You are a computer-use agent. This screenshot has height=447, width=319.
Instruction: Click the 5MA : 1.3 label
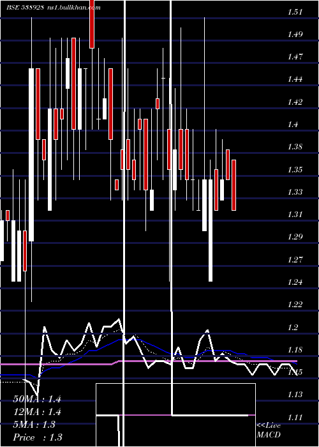[x=34, y=425]
